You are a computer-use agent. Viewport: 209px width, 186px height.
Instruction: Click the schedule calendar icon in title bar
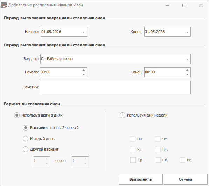[4, 5]
